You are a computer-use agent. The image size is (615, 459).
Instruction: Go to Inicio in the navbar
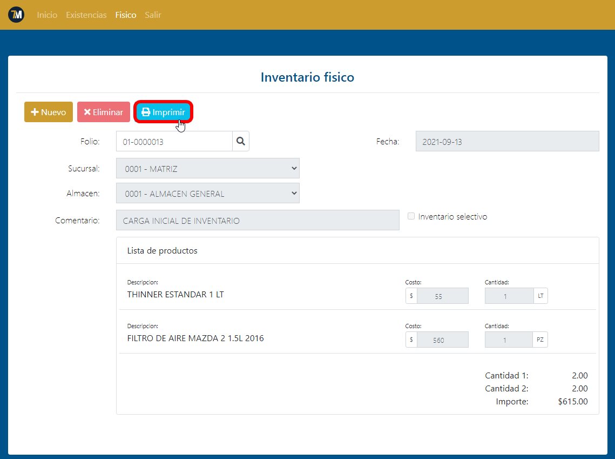[47, 15]
